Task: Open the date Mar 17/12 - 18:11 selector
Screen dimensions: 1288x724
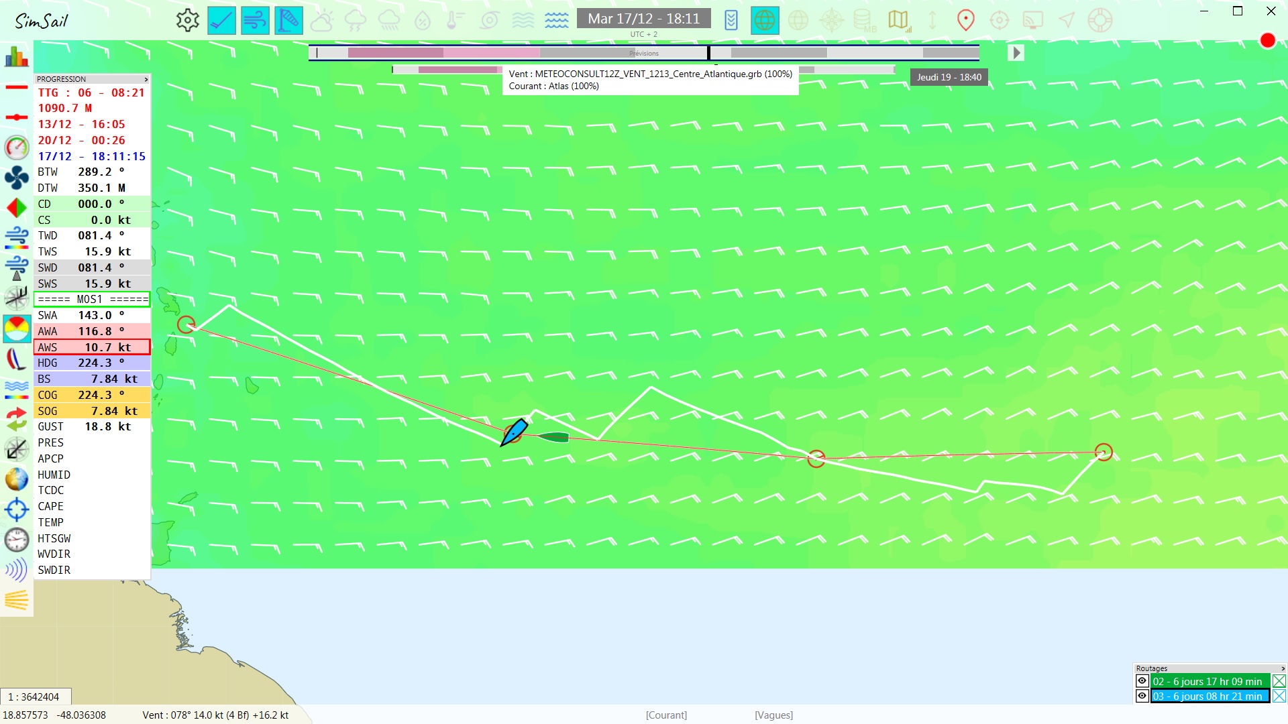Action: coord(643,19)
